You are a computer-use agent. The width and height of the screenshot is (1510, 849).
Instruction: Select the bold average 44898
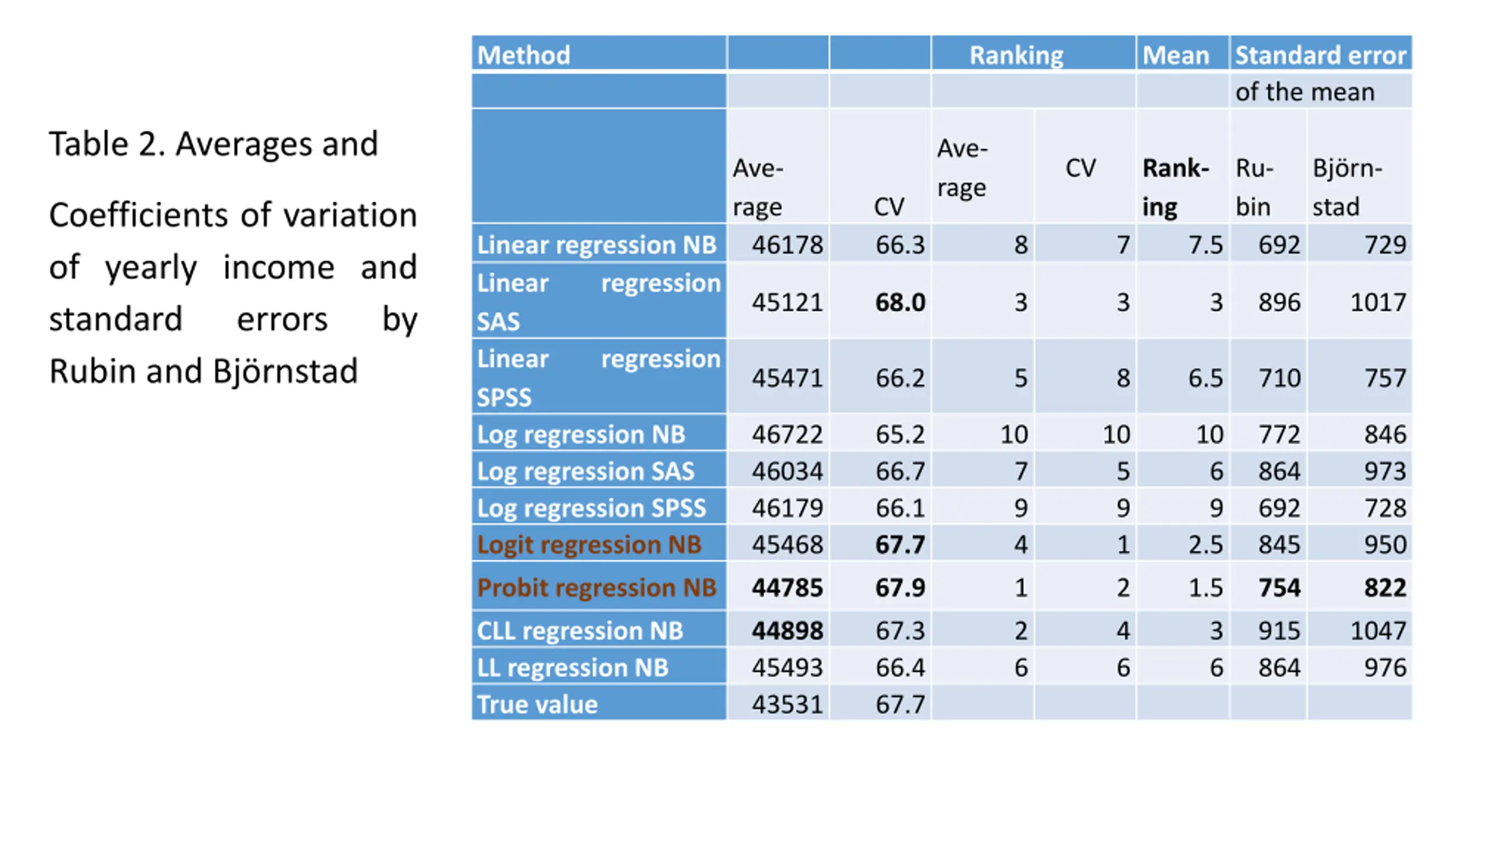click(x=787, y=630)
